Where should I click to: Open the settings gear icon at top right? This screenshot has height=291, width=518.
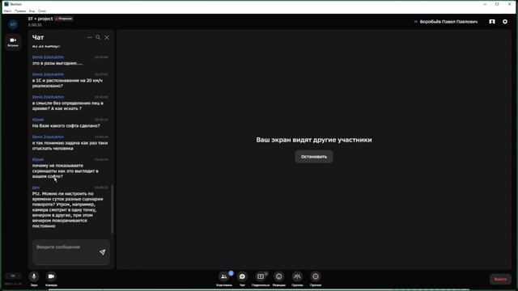[505, 22]
